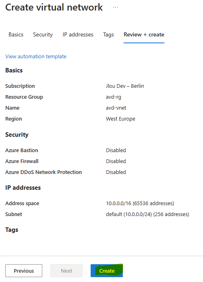Select the Jlou Dev – Berlin subscription value
Screen dimensions: 203x282
tap(125, 86)
